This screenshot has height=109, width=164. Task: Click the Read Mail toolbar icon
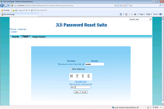point(131,14)
